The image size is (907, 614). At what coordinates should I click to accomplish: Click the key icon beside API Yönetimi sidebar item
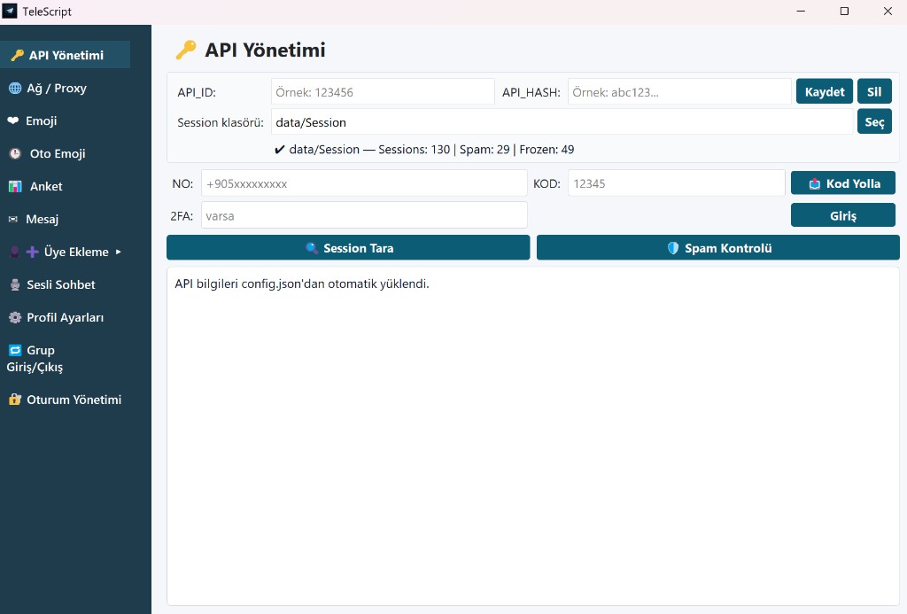(17, 55)
